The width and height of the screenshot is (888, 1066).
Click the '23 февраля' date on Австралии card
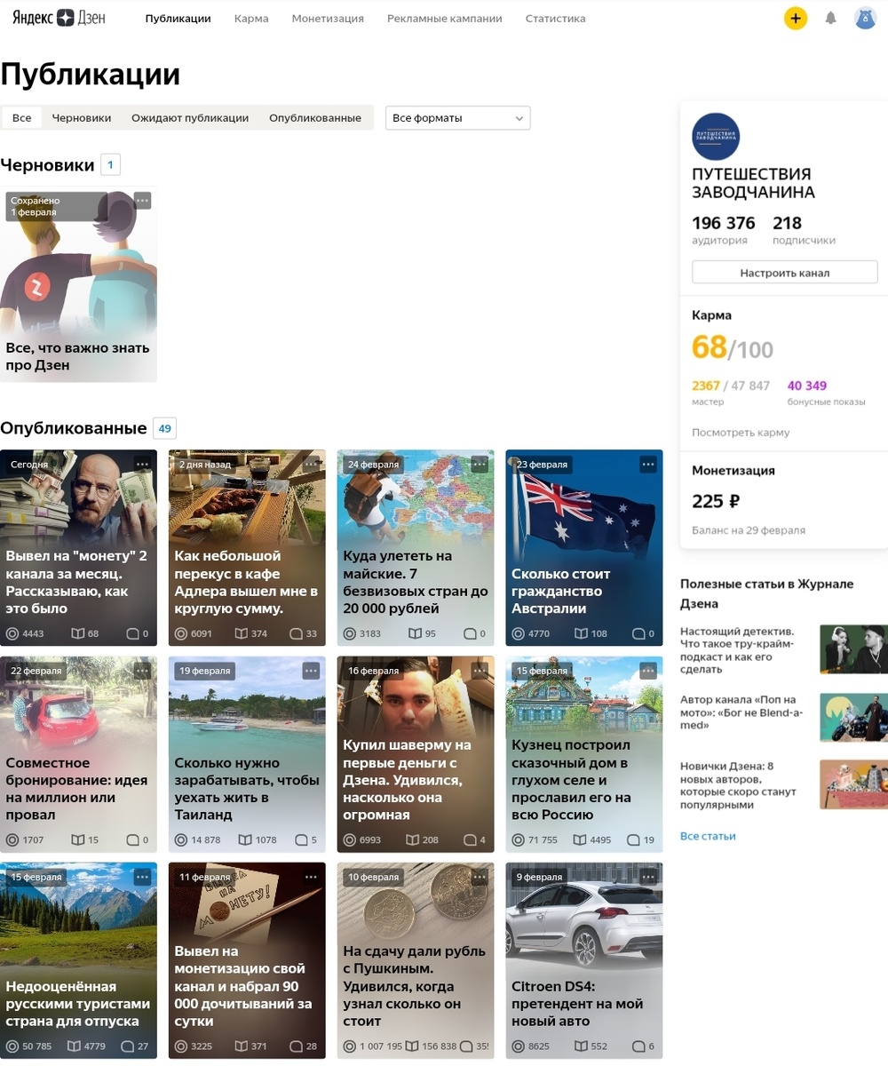542,465
